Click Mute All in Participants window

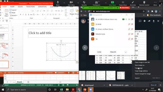tap(113, 52)
